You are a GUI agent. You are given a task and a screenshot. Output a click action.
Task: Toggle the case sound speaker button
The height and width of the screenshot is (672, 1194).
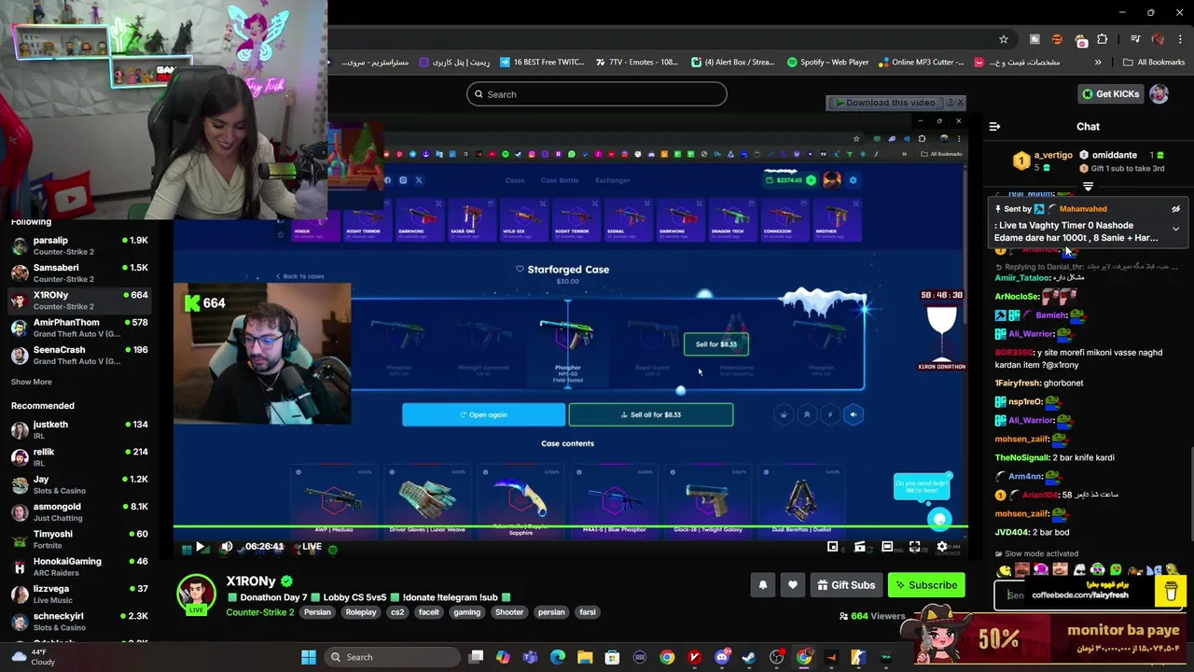tap(853, 414)
